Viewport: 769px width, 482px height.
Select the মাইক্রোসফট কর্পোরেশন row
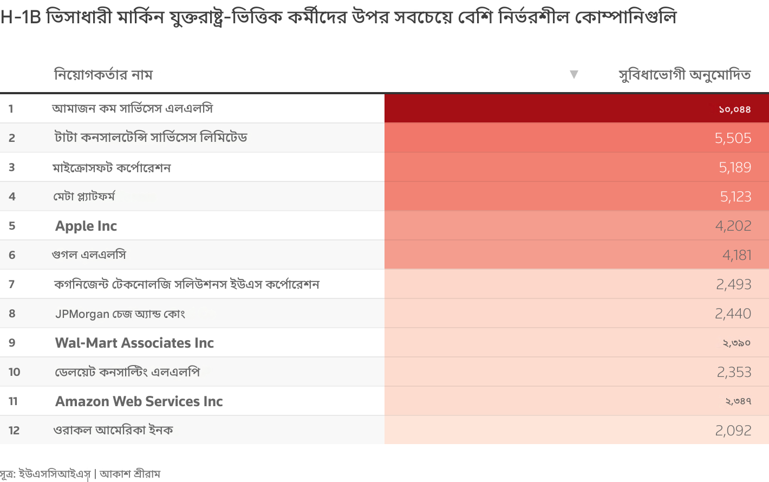(112, 167)
